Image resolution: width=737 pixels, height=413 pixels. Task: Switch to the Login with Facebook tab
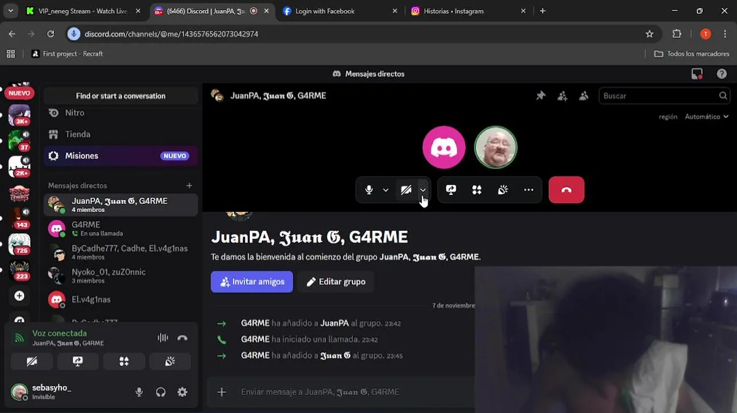coord(340,11)
